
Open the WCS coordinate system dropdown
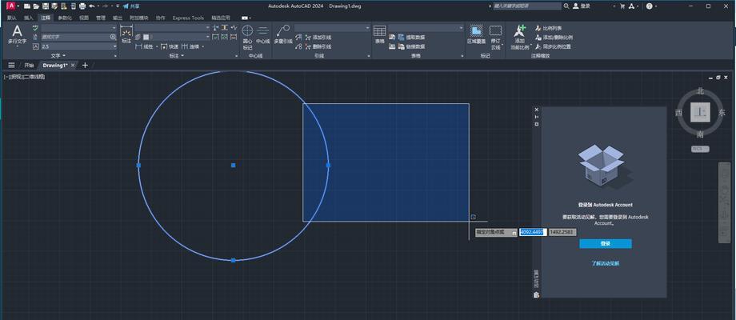700,149
